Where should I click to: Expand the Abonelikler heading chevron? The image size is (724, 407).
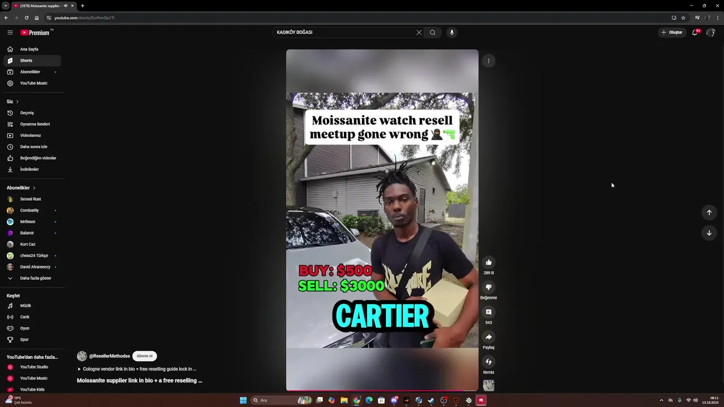pos(34,188)
